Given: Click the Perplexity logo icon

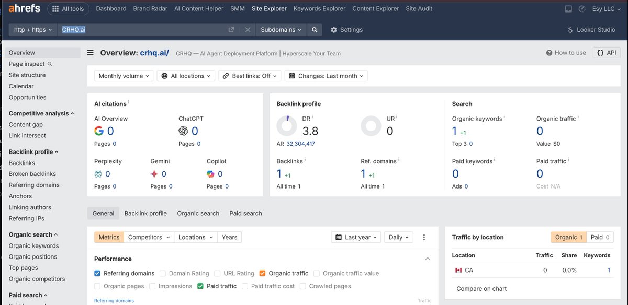Looking at the screenshot, I should pyautogui.click(x=98, y=174).
